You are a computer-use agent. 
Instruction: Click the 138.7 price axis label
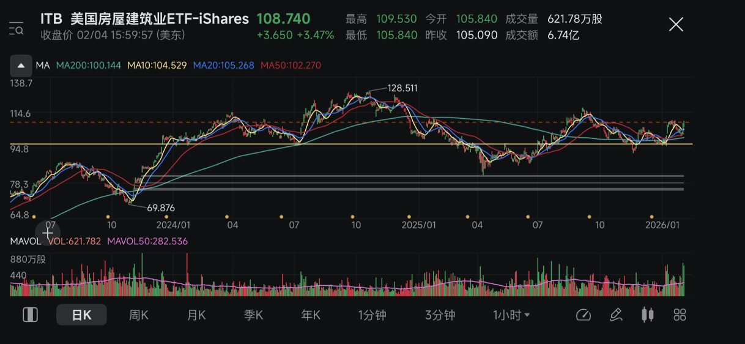coord(21,82)
